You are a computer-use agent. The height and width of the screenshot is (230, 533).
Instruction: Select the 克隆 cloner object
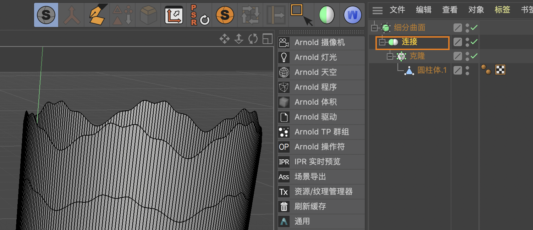pos(417,56)
